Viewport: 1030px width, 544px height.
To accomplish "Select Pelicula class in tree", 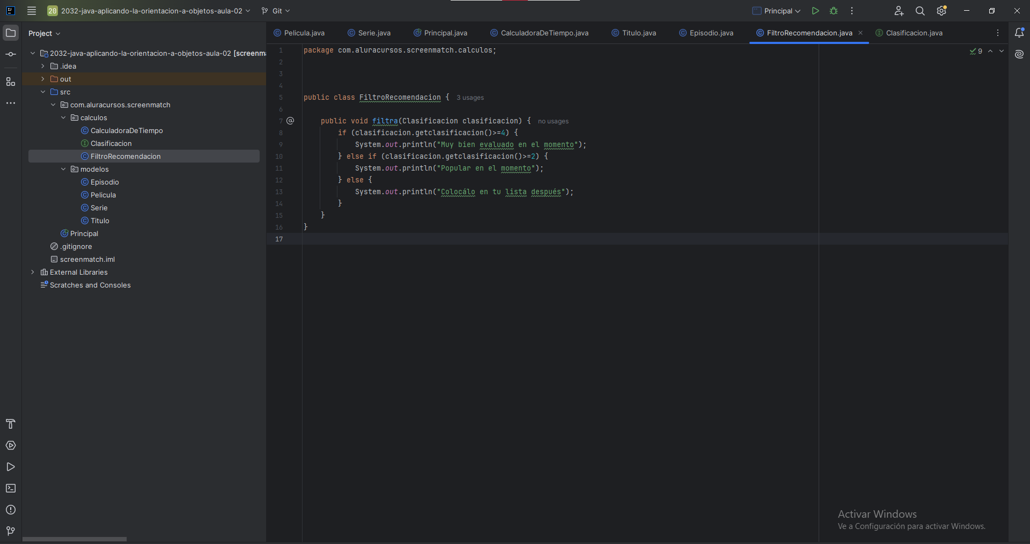I will point(103,195).
